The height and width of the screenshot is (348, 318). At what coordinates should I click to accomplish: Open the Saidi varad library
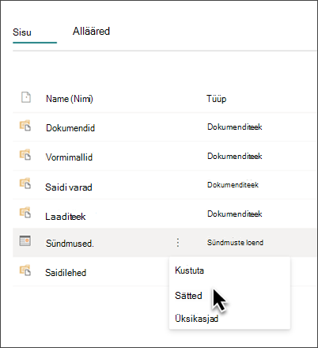(x=69, y=187)
